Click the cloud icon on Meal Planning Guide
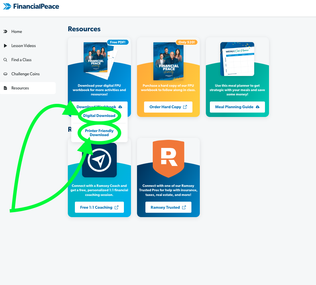 point(258,107)
